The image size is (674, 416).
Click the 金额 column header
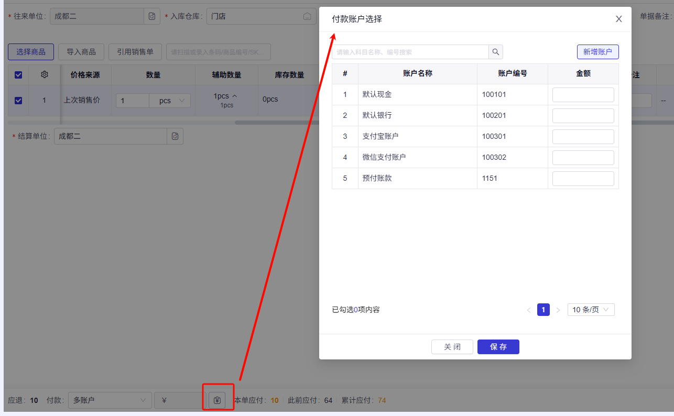click(583, 74)
